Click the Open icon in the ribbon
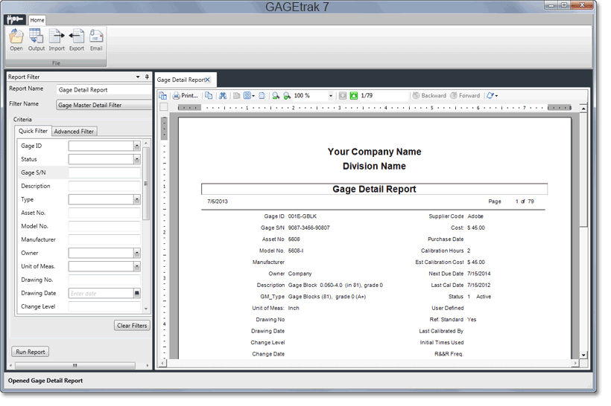This screenshot has width=611, height=406. pos(16,39)
